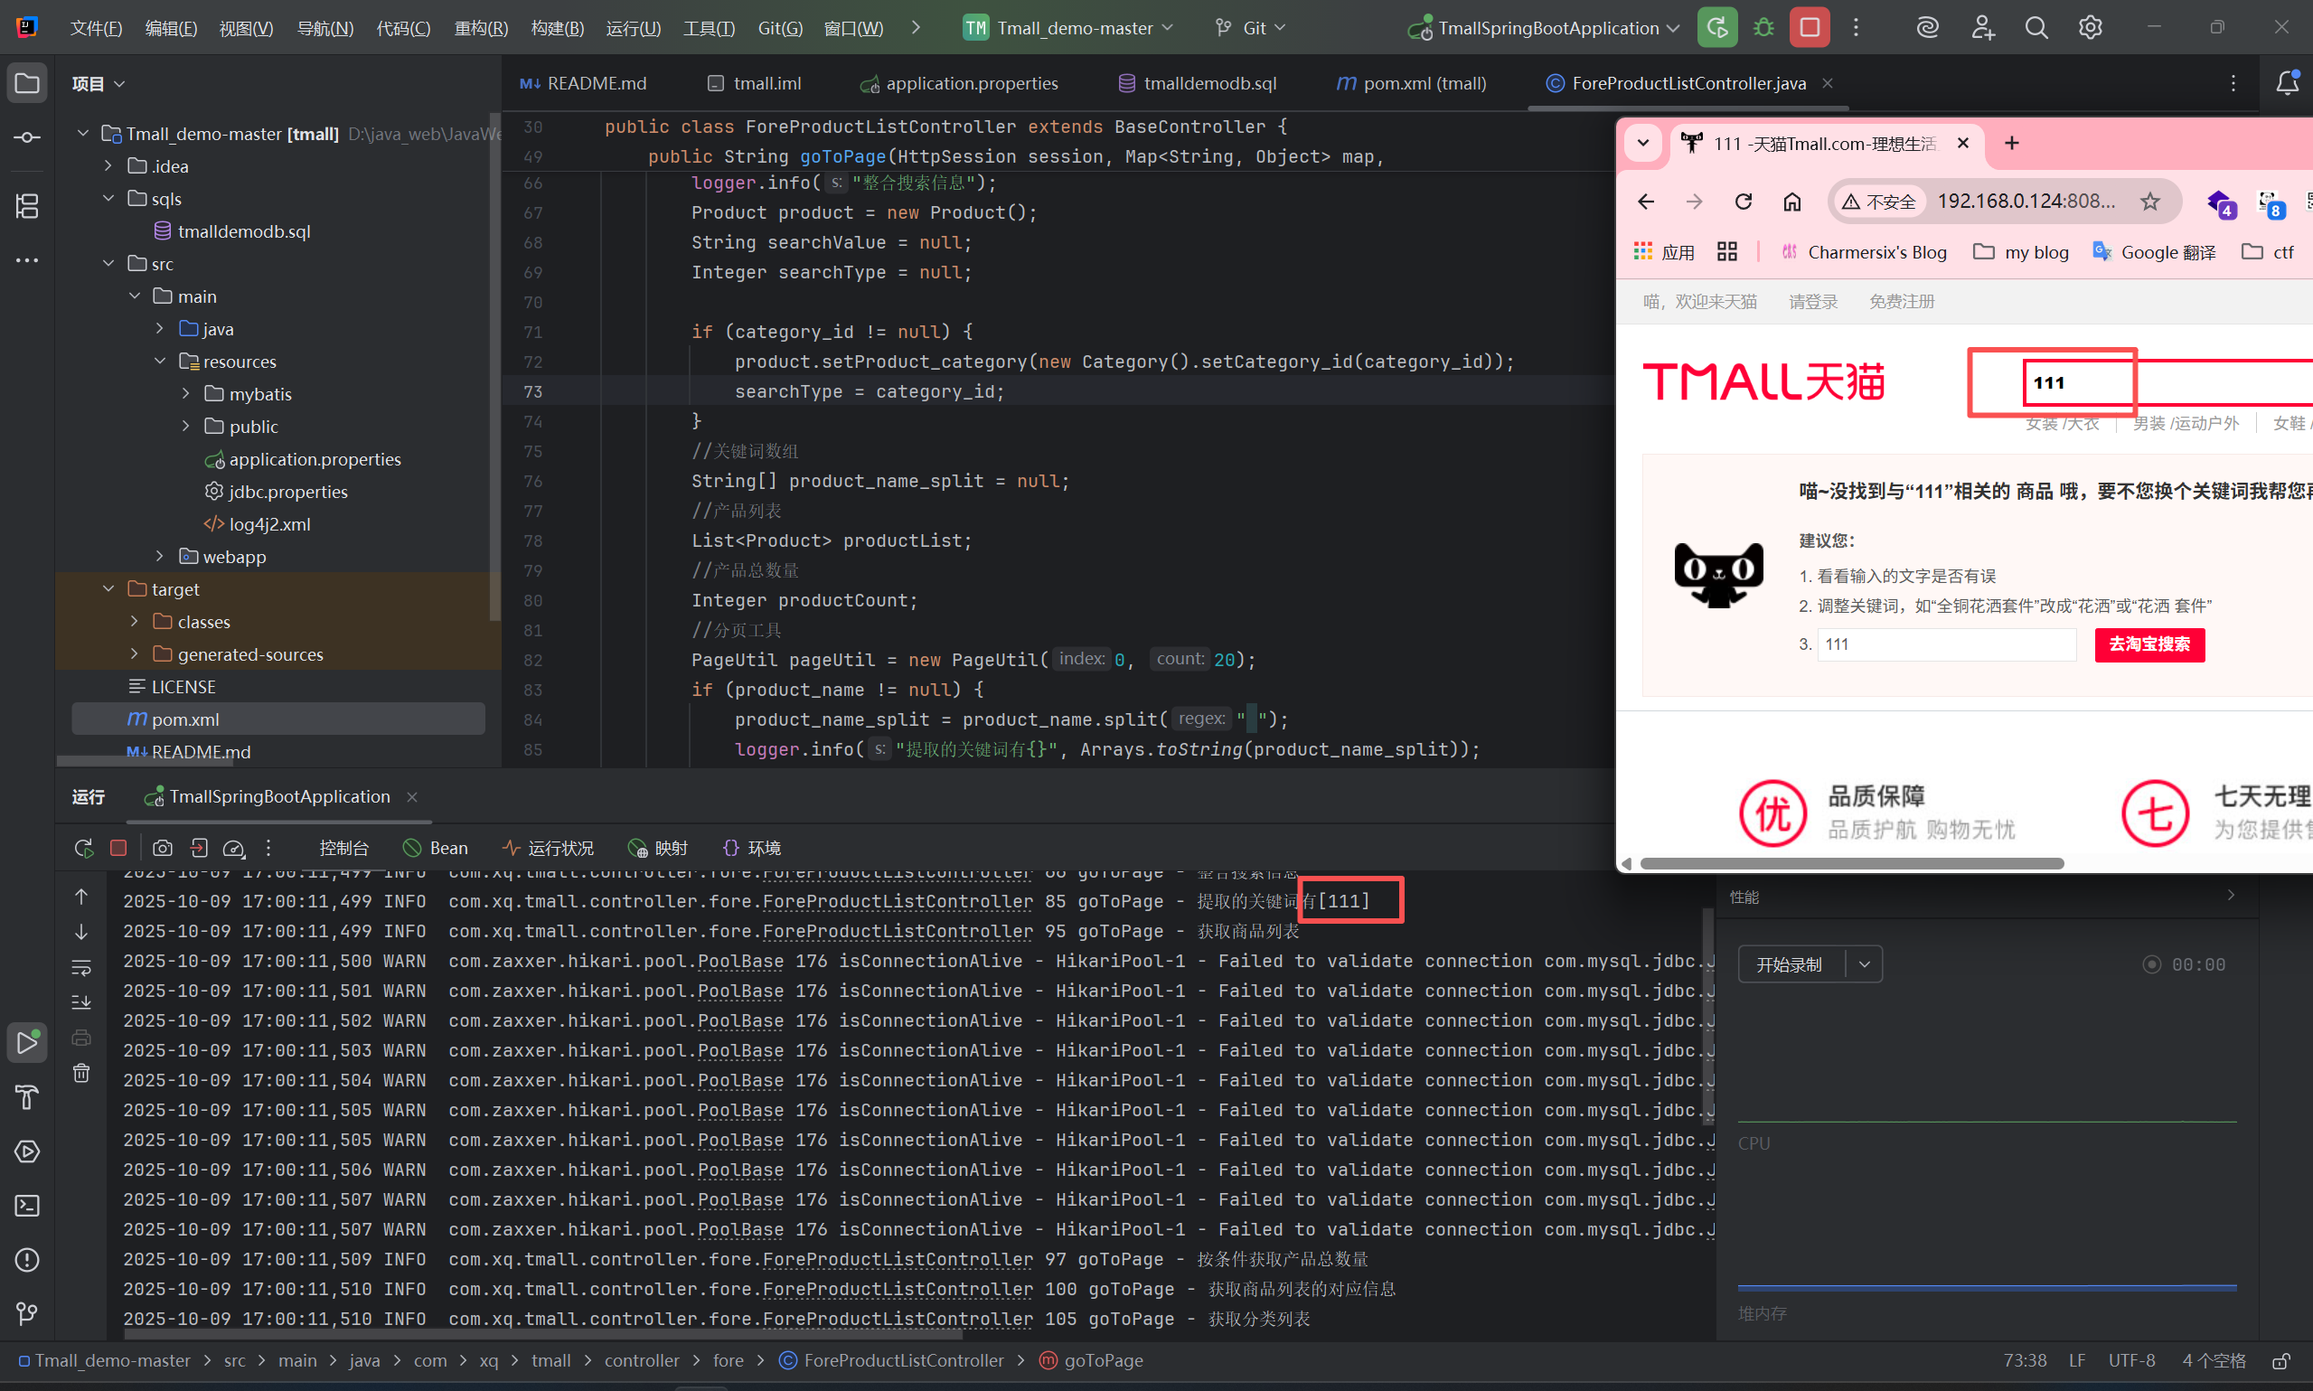Open the Commit tool window icon

click(27, 137)
